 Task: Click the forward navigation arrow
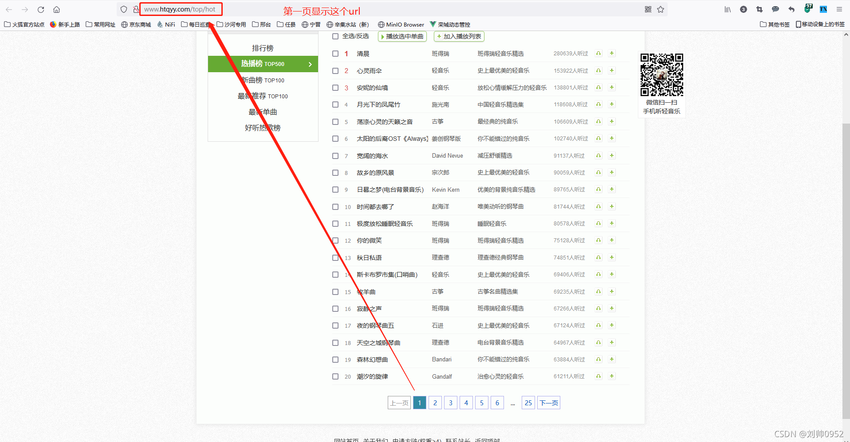(x=25, y=9)
